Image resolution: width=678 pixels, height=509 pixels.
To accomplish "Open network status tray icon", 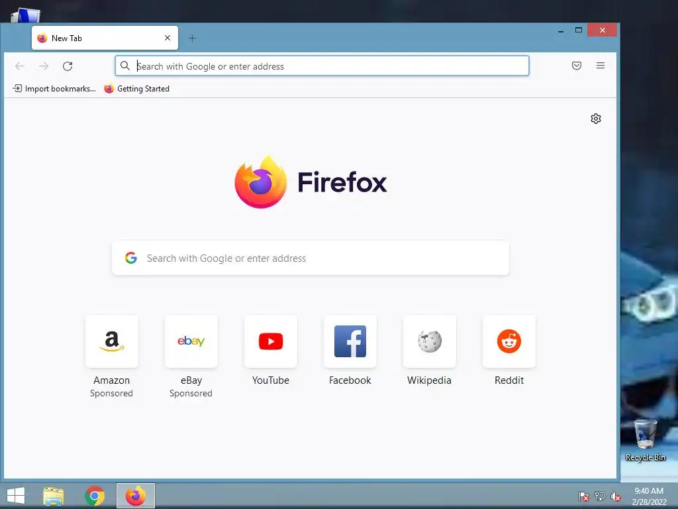I will coord(600,496).
